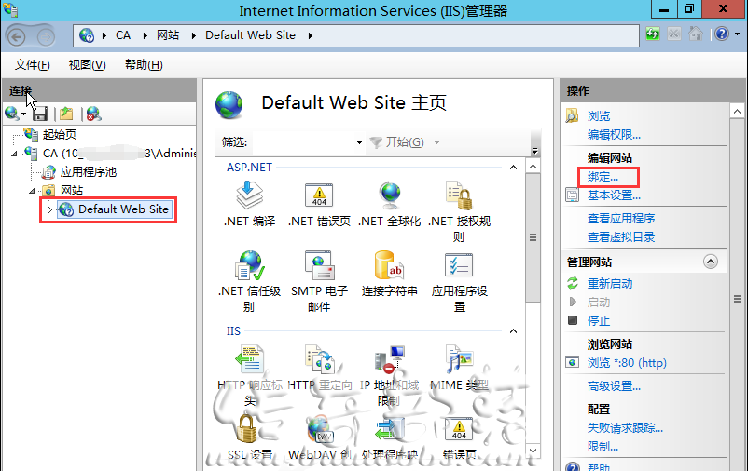Click the 重新启动 site action
This screenshot has height=471, width=748.
click(610, 284)
